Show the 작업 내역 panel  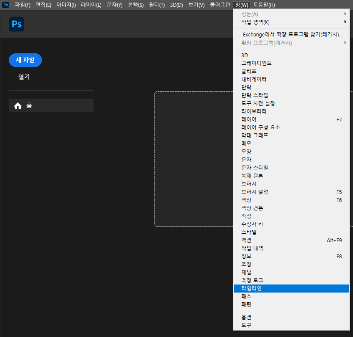coord(291,248)
